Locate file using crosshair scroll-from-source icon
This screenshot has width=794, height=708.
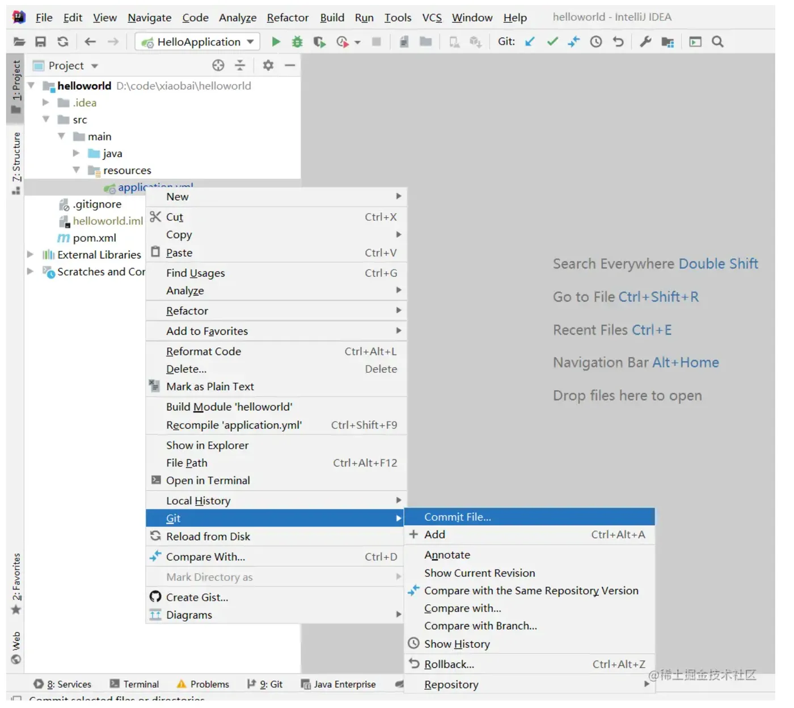coord(218,66)
